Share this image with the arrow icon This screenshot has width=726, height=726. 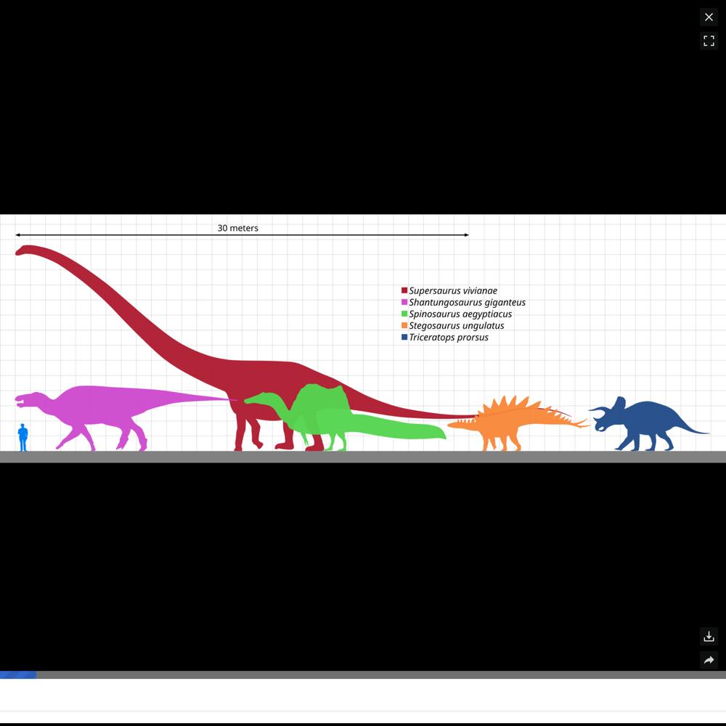click(x=709, y=660)
